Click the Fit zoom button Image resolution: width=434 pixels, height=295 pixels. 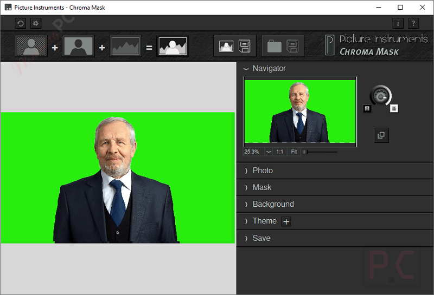tap(294, 152)
